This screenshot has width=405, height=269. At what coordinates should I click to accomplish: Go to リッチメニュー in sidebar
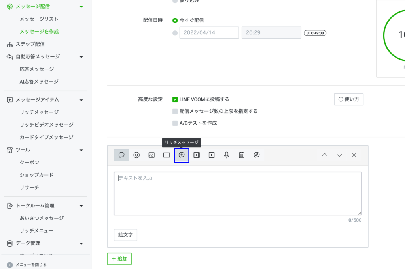(36, 230)
